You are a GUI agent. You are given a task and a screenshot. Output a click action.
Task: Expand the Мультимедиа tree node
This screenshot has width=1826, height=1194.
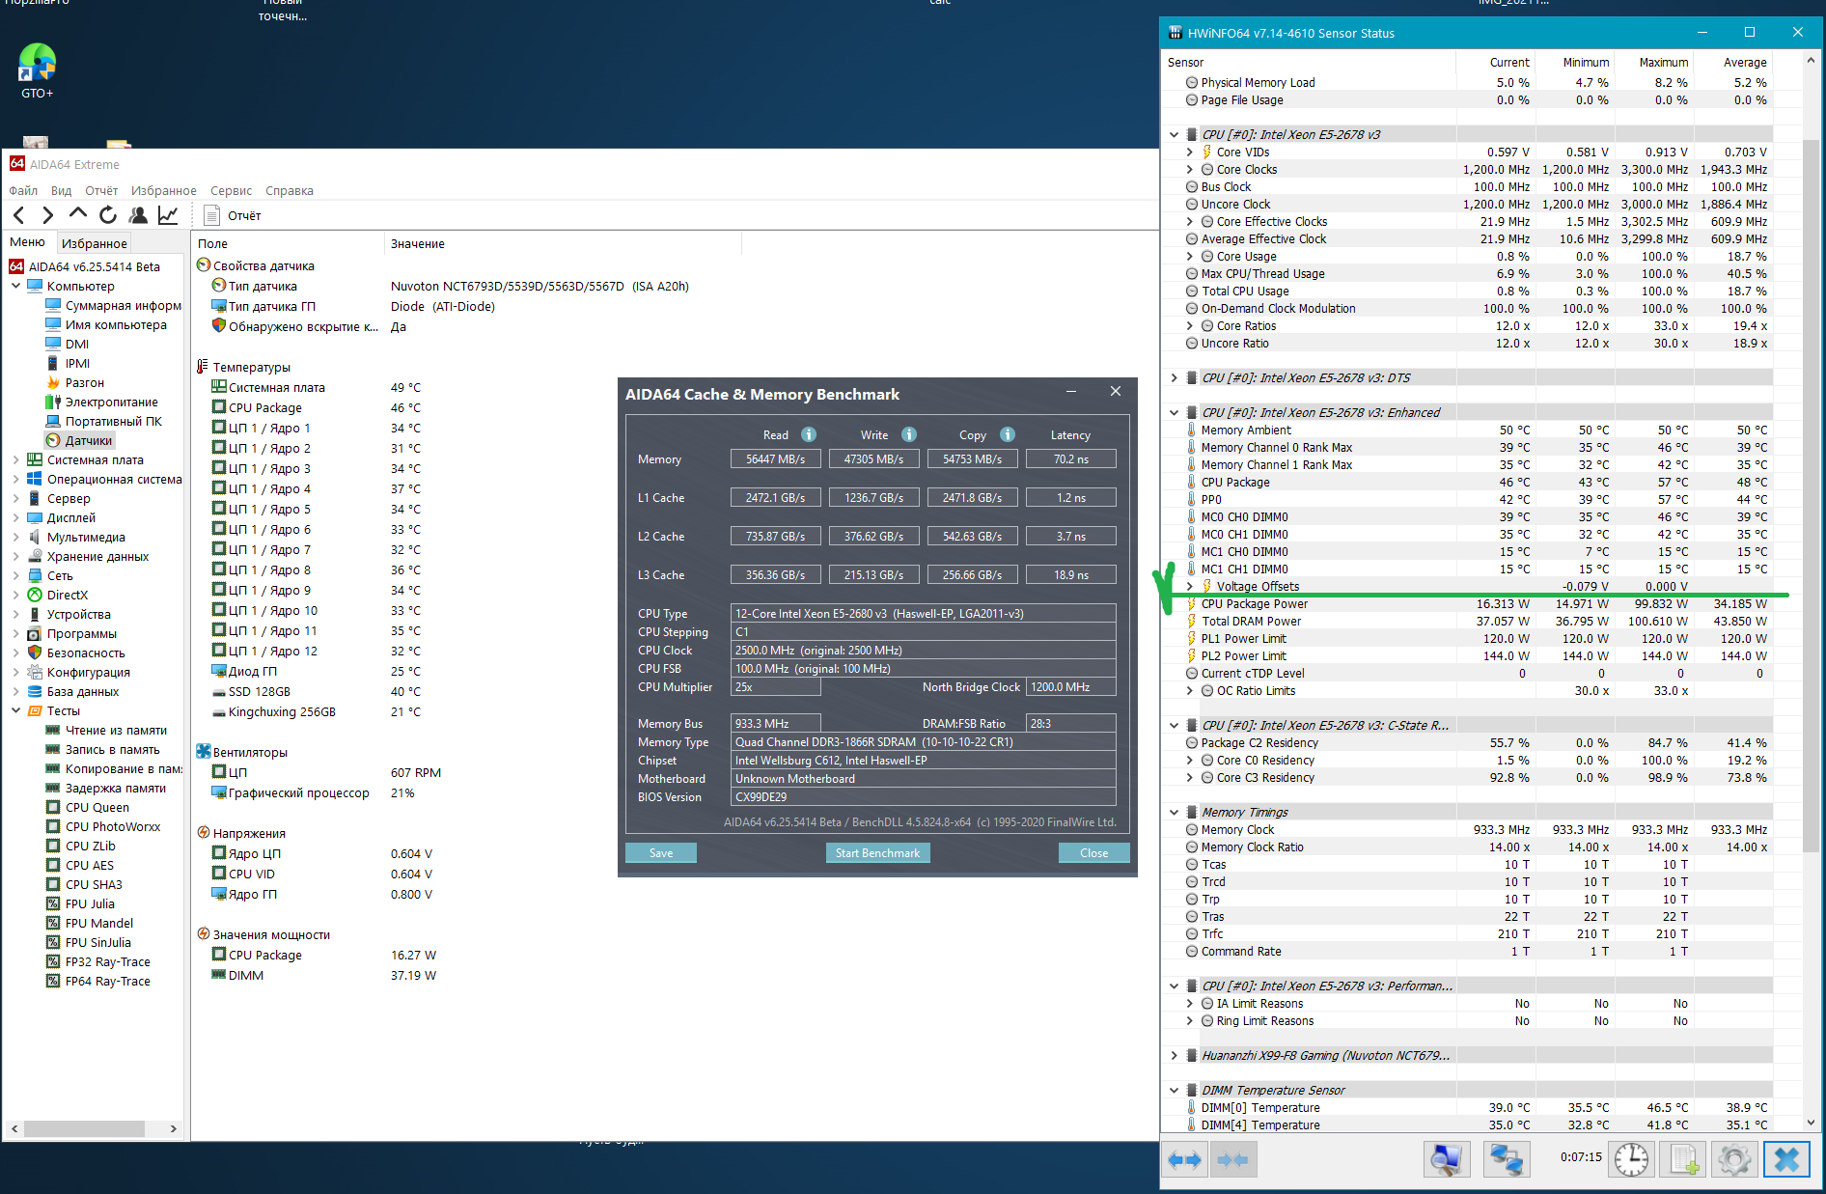[x=15, y=537]
